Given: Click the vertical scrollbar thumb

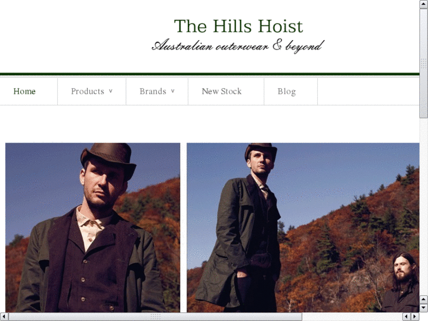Looking at the screenshot, I should click(x=424, y=63).
